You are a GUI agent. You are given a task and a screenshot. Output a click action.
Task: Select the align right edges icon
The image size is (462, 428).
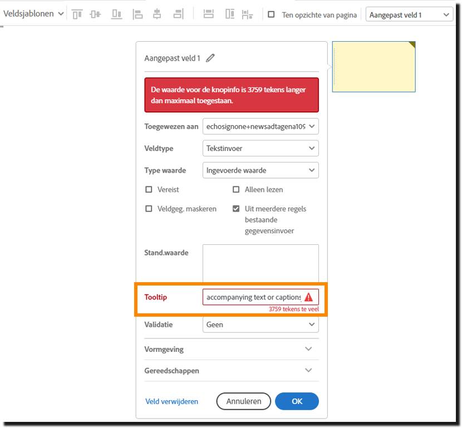coord(178,13)
